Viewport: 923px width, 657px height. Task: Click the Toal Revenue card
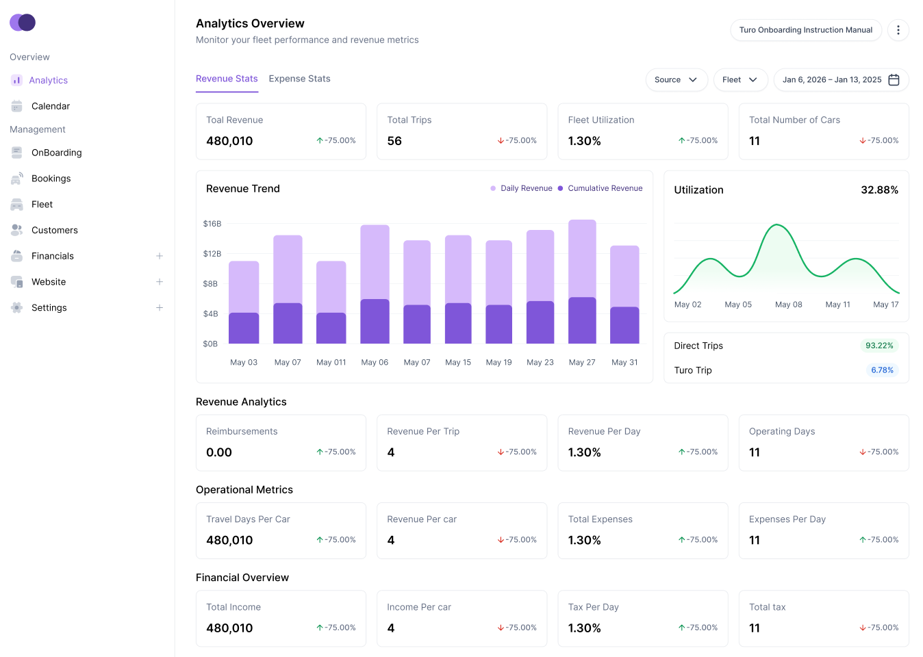pyautogui.click(x=281, y=131)
